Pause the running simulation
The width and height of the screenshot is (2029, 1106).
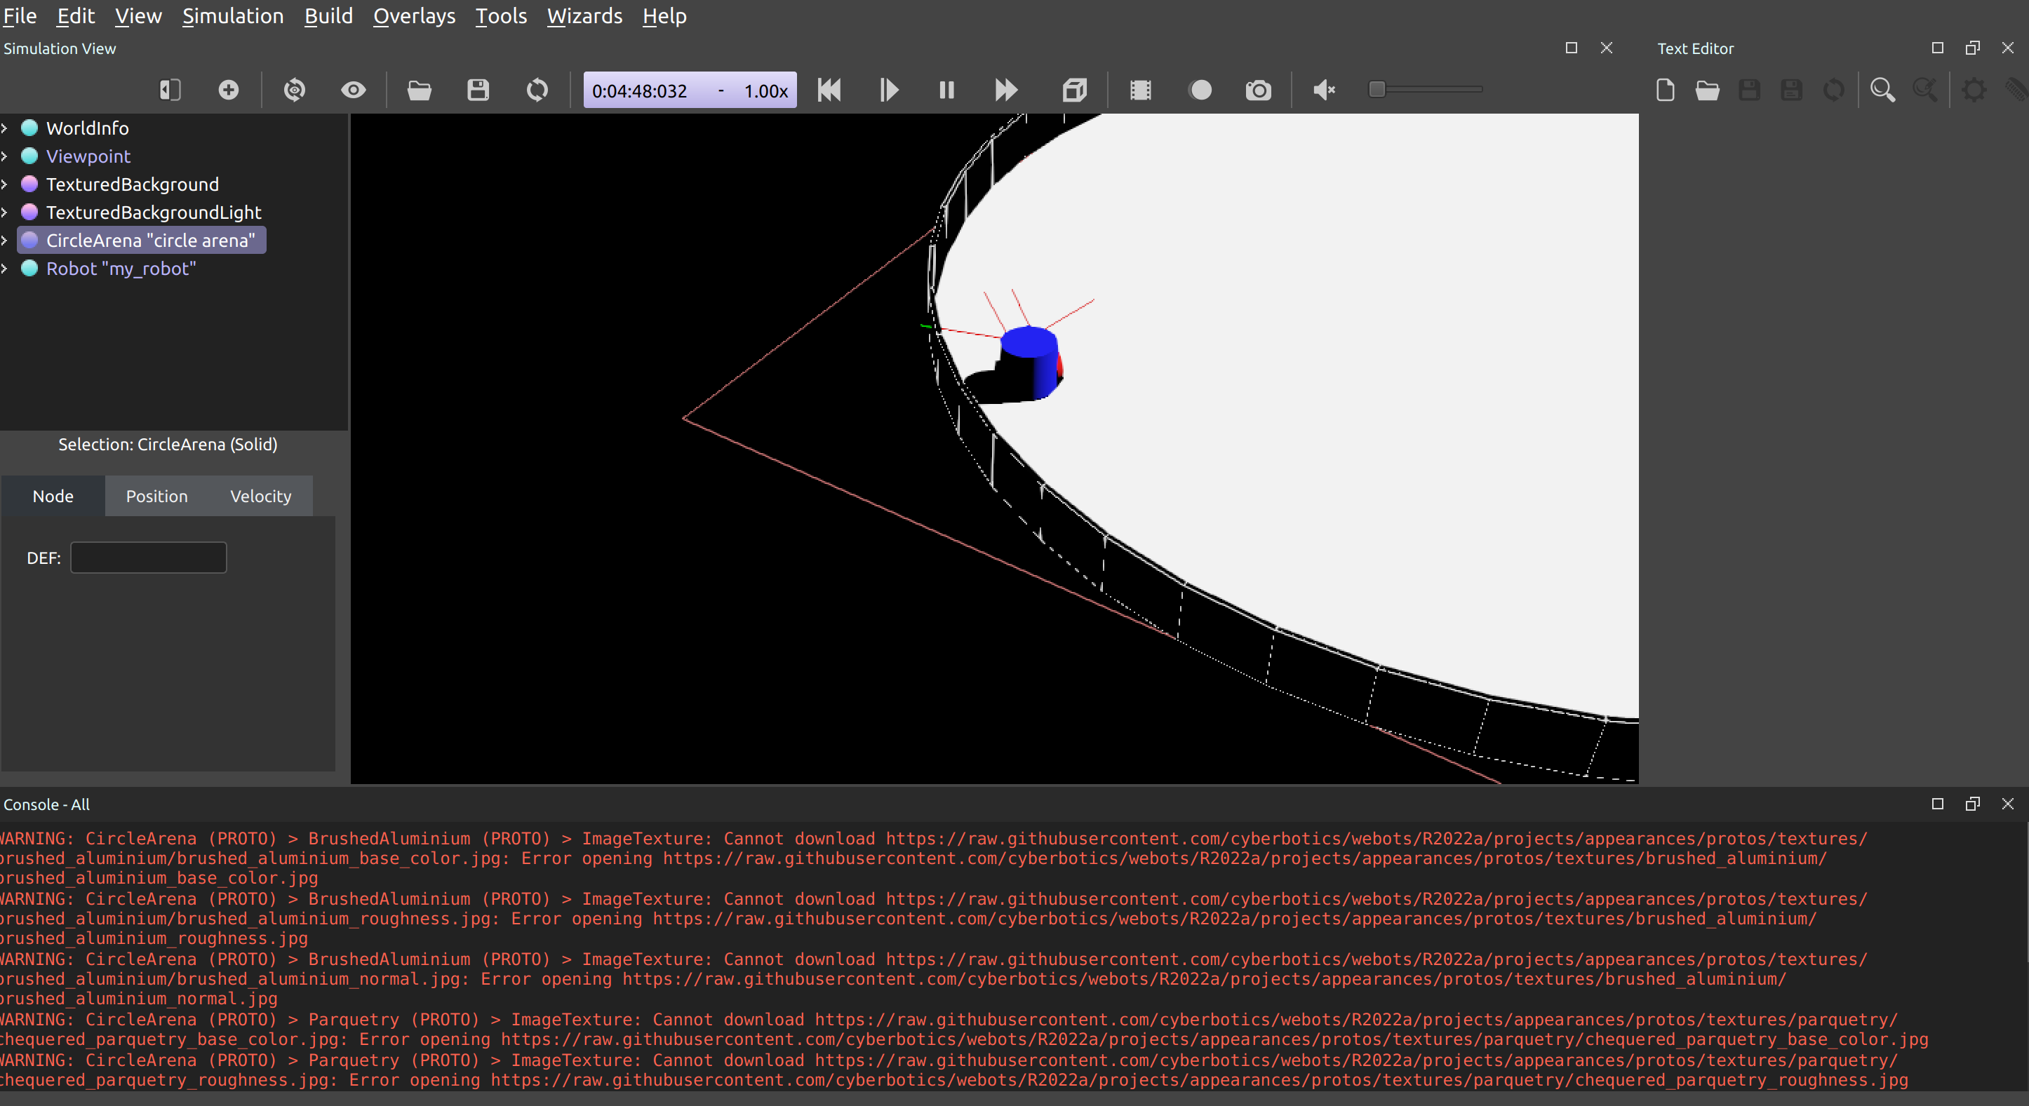946,90
